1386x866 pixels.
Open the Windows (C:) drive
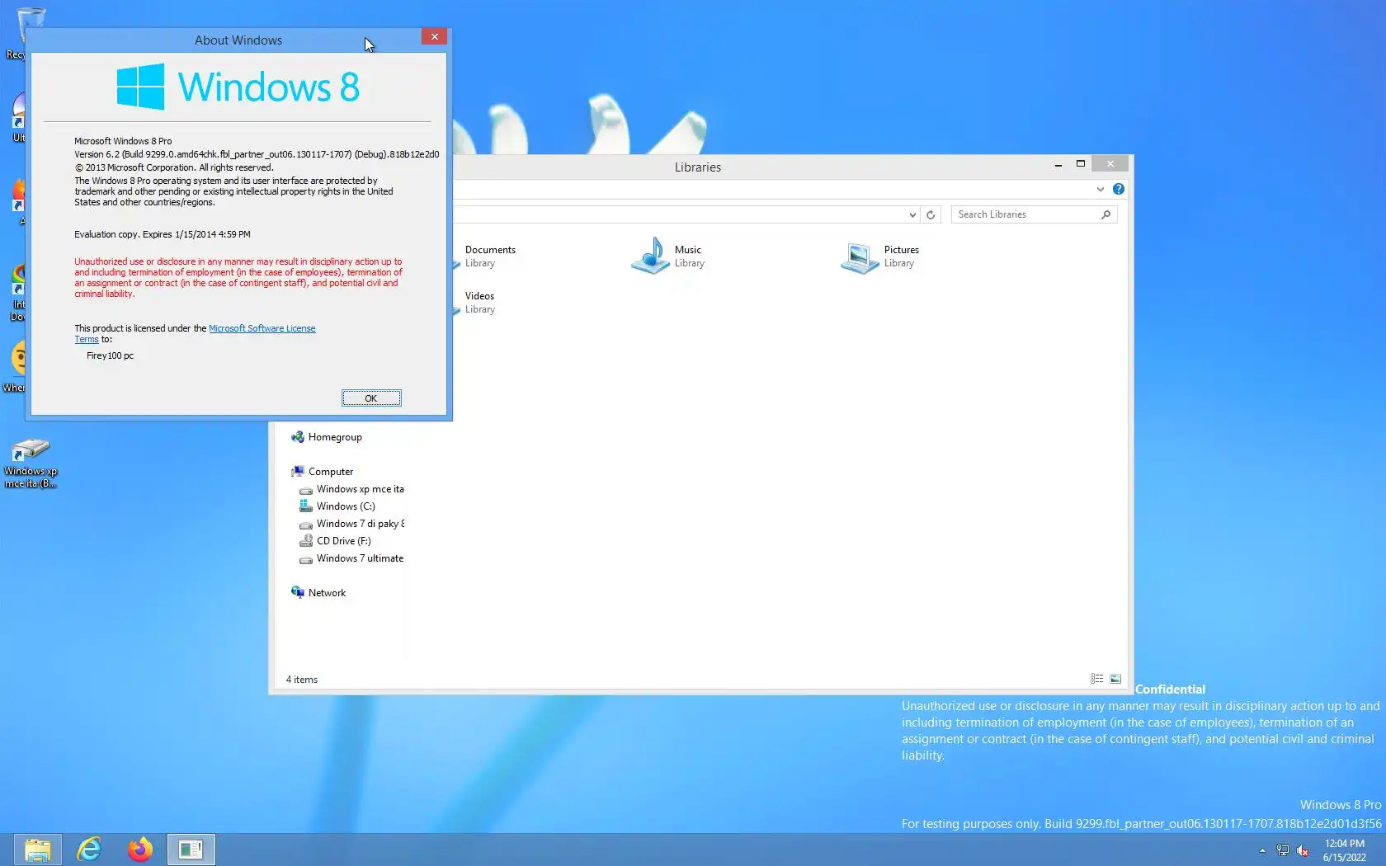point(346,506)
